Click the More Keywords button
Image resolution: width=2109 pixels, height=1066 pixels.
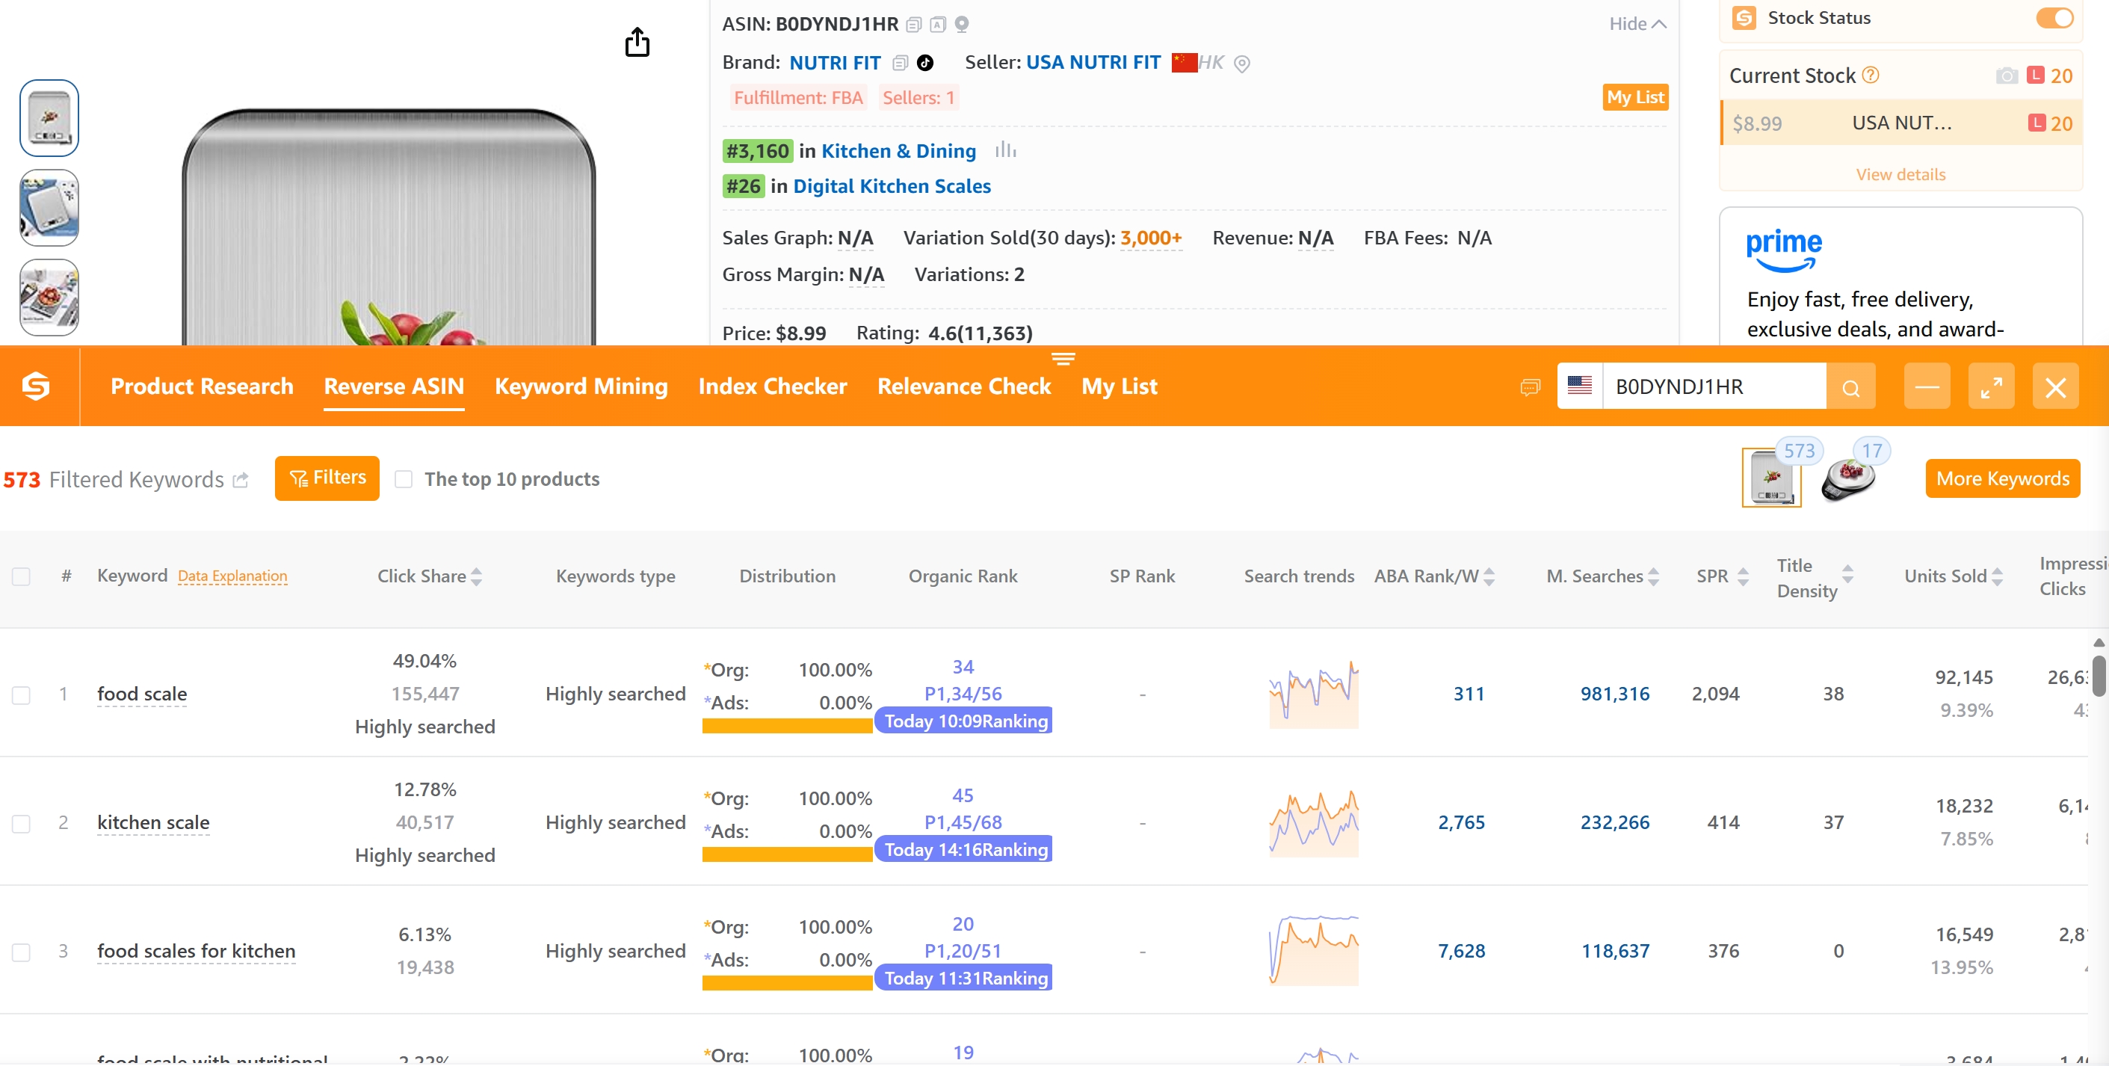[2001, 478]
